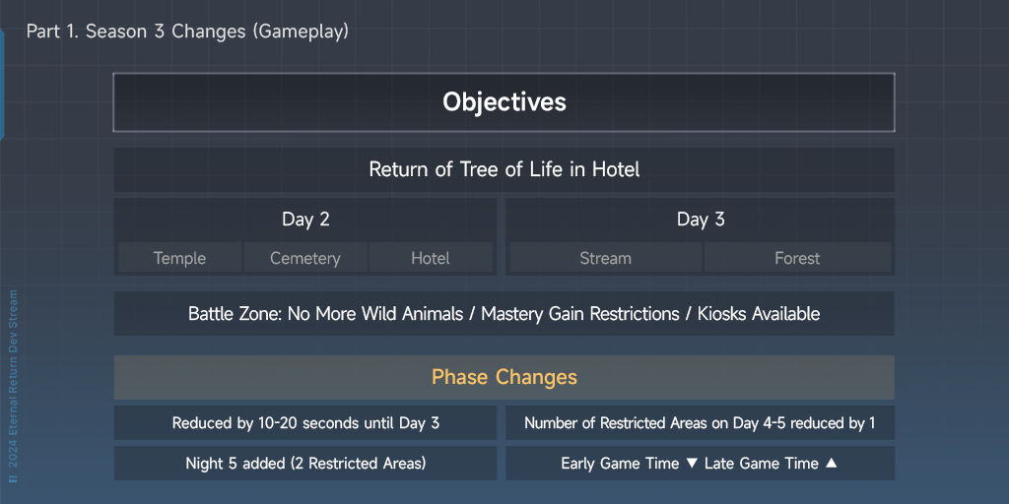Select the Temple cell under Day 2
Screen dimensions: 1009x504
pyautogui.click(x=179, y=258)
